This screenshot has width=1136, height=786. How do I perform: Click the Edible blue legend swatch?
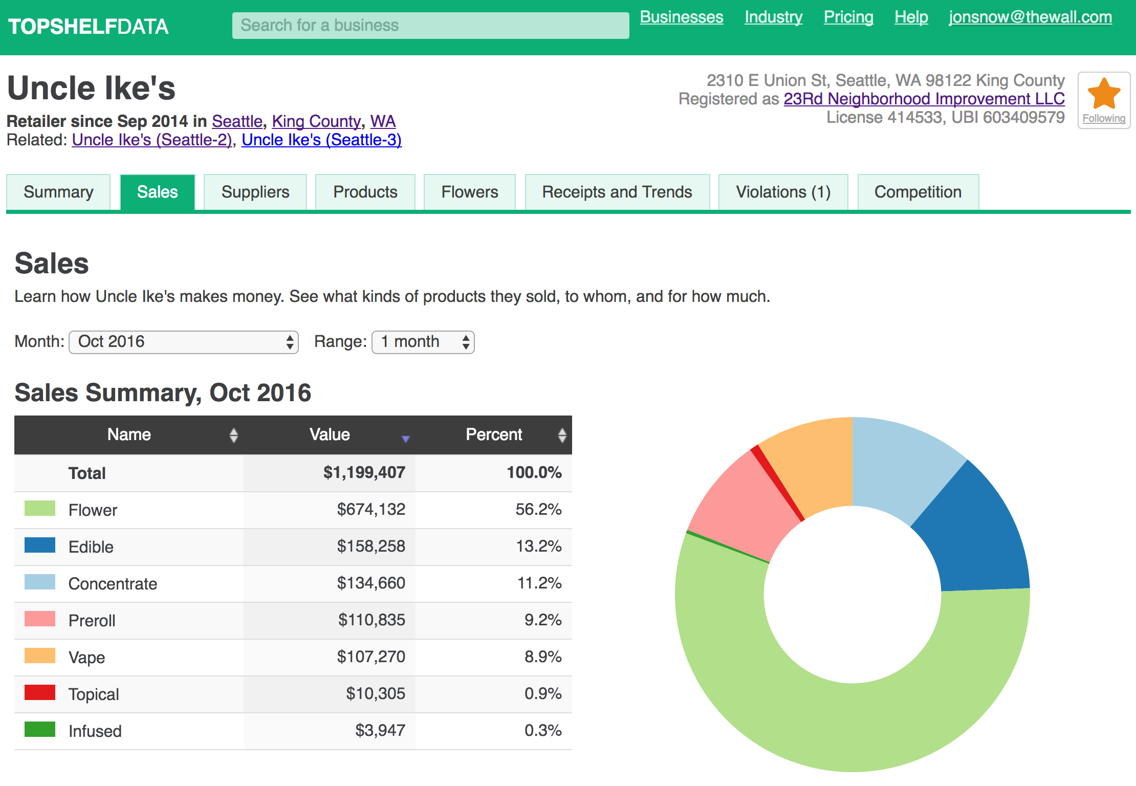tap(40, 545)
